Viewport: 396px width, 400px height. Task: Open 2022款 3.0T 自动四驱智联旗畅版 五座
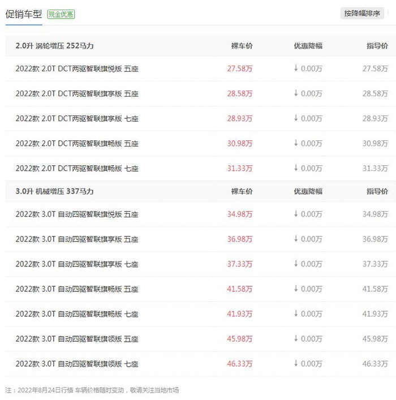pos(77,289)
